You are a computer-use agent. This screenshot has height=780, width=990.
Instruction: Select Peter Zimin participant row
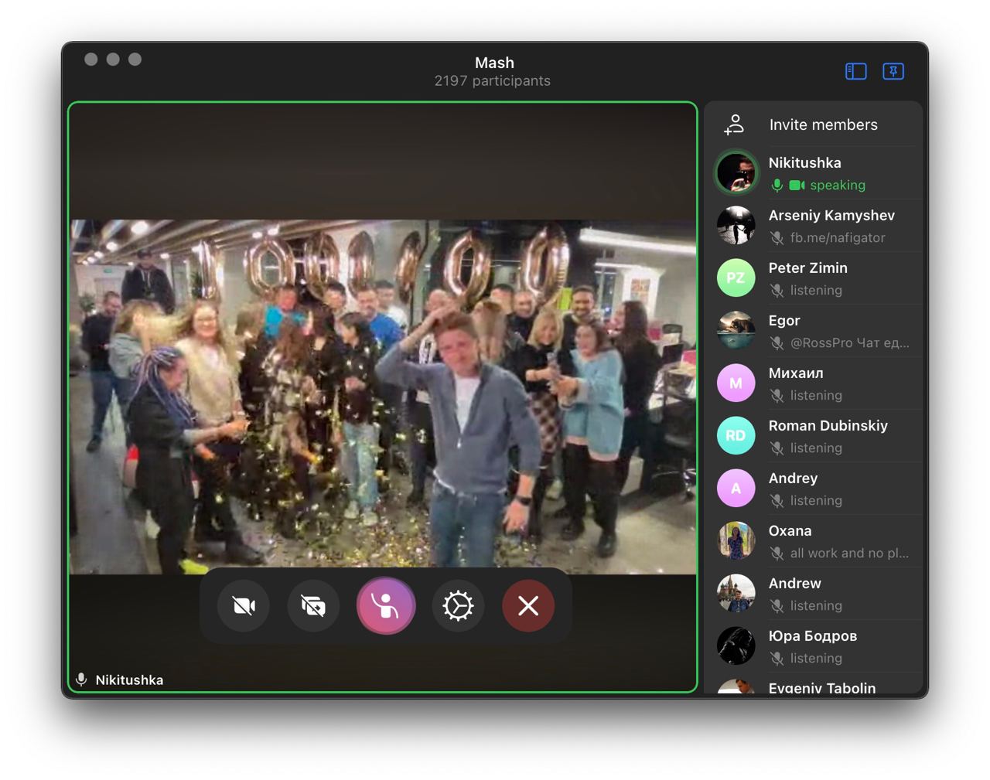[814, 278]
